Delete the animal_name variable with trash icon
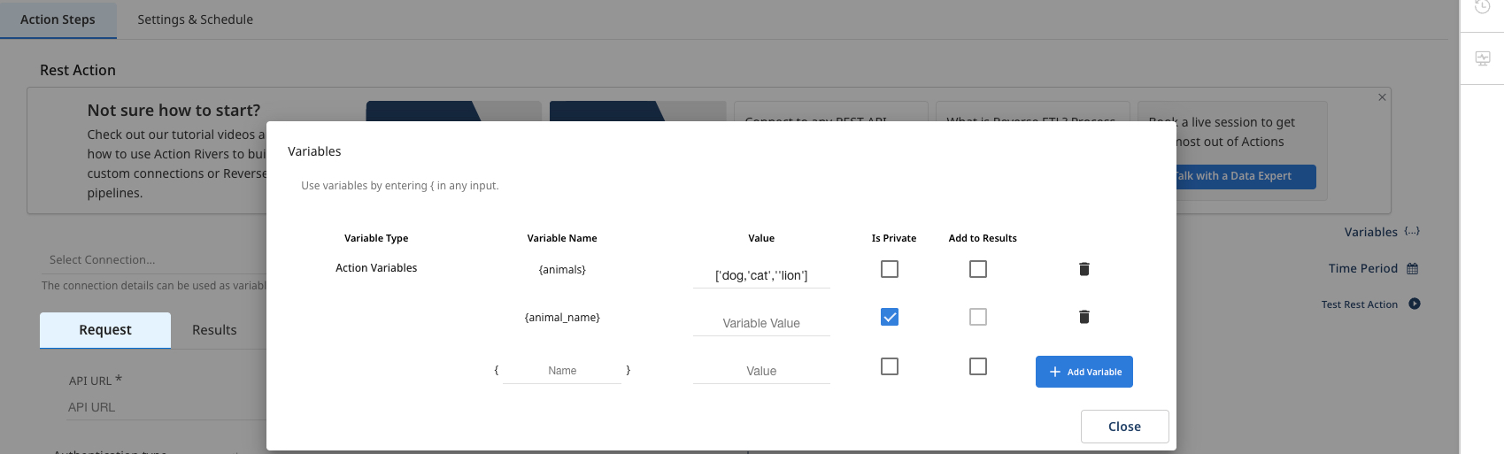Viewport: 1504px width, 454px height. click(x=1084, y=317)
